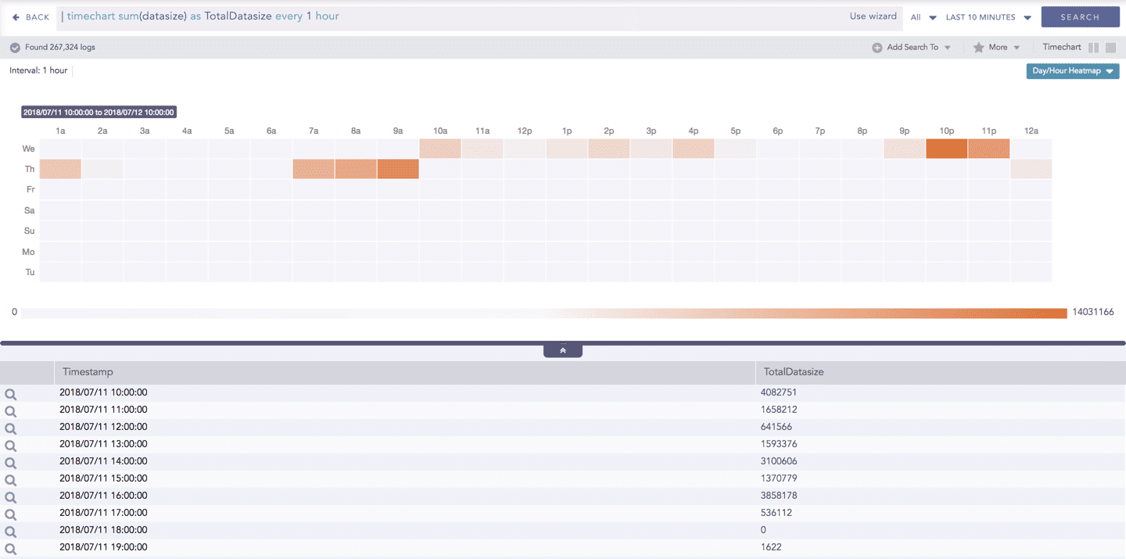Open the Day/Hour Heatmap dropdown
The height and width of the screenshot is (559, 1126).
click(1072, 70)
